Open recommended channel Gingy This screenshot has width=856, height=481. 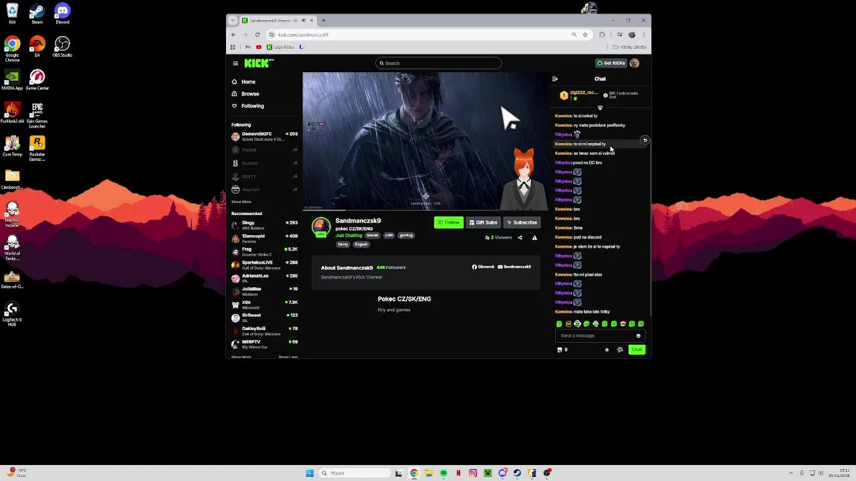click(x=264, y=225)
